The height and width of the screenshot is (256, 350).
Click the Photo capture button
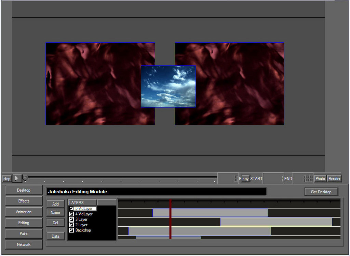tap(320, 179)
